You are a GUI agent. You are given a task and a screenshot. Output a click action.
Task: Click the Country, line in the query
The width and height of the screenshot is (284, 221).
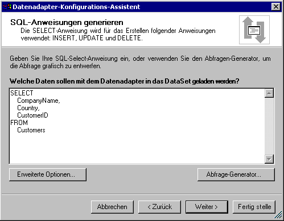point(28,108)
